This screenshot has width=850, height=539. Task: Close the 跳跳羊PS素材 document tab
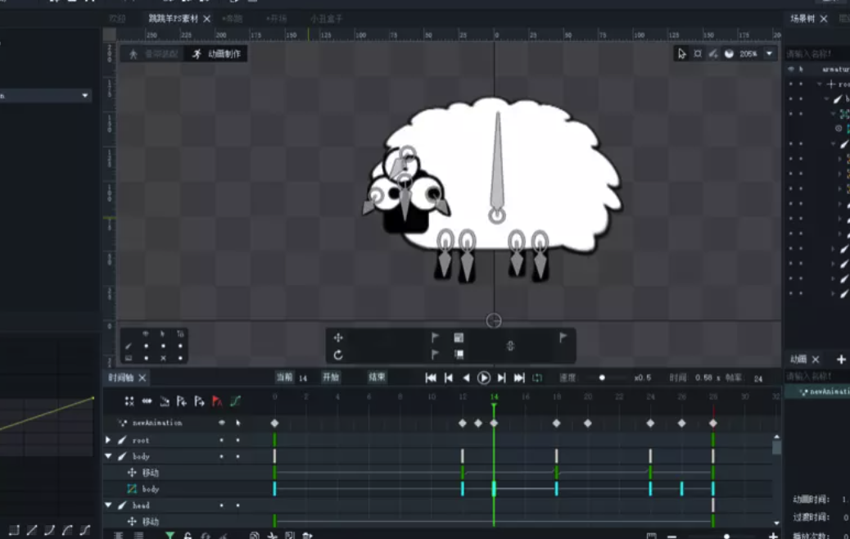pyautogui.click(x=207, y=19)
